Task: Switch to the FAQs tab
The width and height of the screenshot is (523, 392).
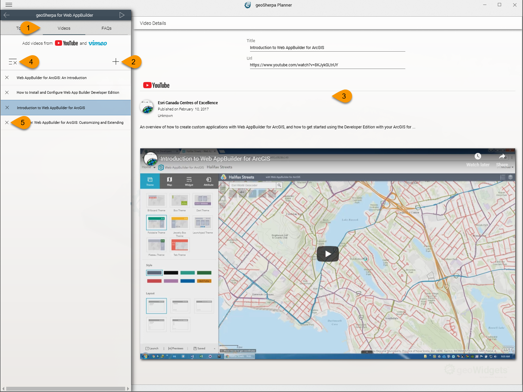Action: tap(107, 28)
